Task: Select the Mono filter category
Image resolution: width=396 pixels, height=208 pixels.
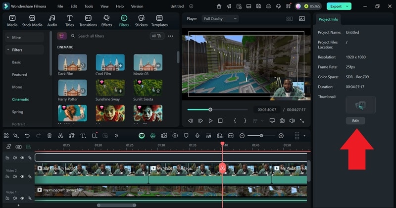Action: pos(17,87)
